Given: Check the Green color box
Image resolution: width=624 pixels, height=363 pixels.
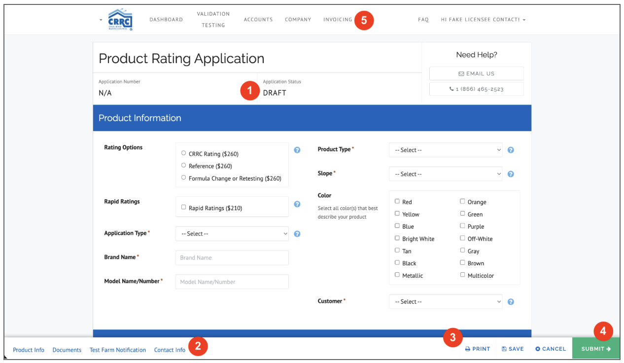Looking at the screenshot, I should click(x=462, y=214).
